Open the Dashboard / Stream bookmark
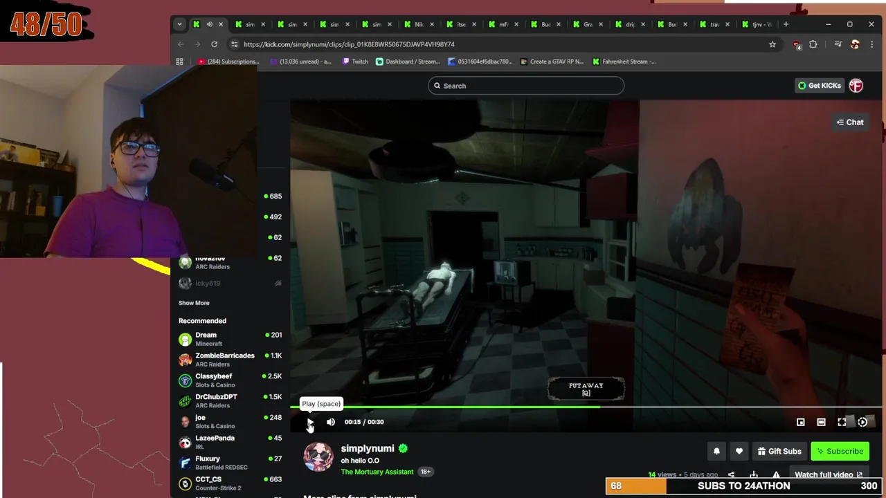 coord(408,62)
